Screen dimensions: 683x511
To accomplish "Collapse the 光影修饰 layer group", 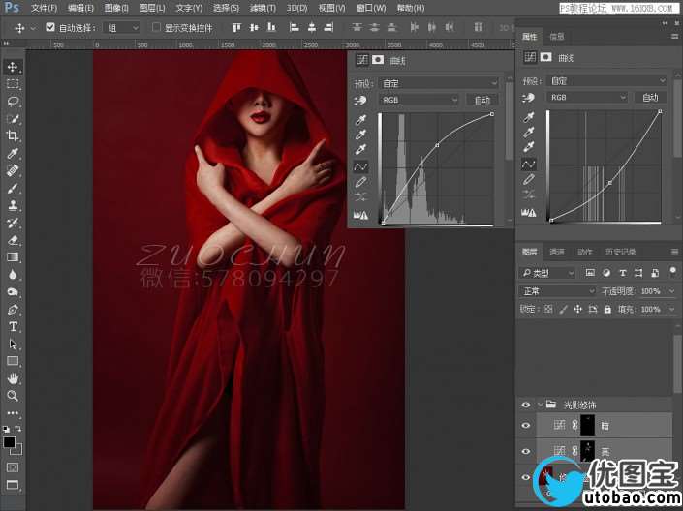I will [541, 405].
